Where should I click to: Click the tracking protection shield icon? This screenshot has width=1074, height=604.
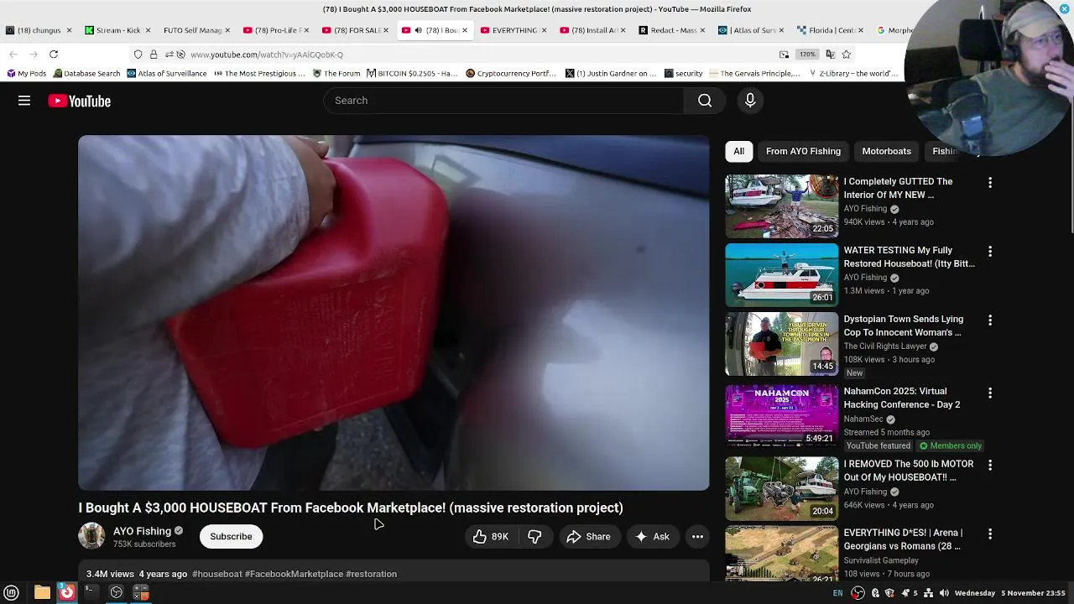[138, 55]
